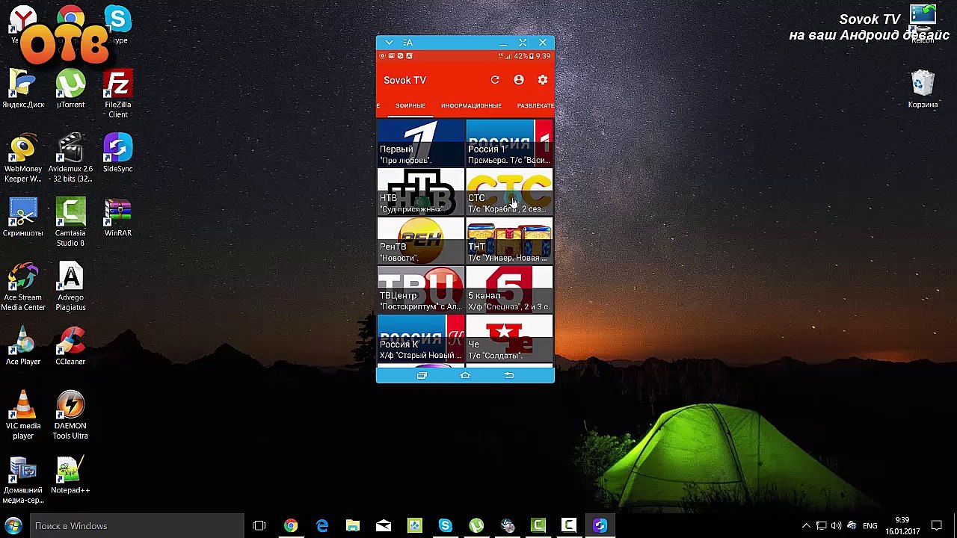Image resolution: width=957 pixels, height=538 pixels.
Task: Open the СТС channel tile
Action: coord(509,192)
